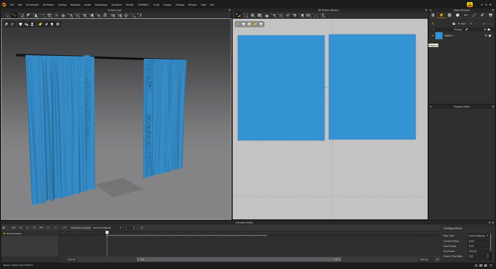Open the Retopology menu
This screenshot has height=269, width=496.
click(x=101, y=4)
